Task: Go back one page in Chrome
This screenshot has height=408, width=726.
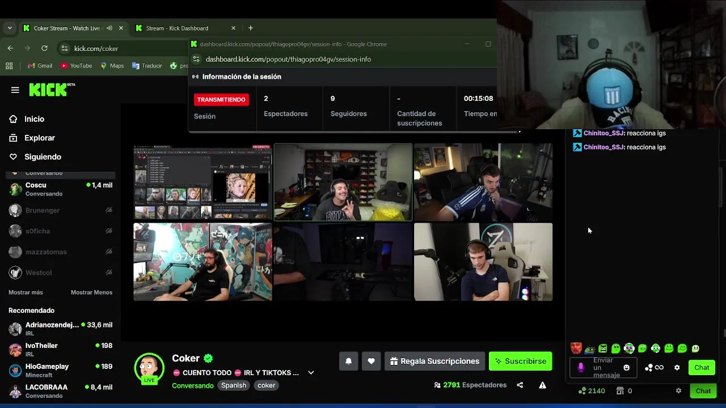Action: [x=10, y=48]
